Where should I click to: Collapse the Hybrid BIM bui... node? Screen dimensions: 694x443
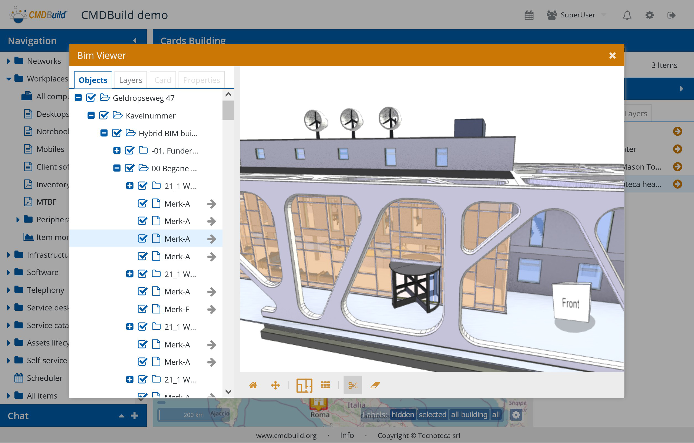[x=104, y=133]
